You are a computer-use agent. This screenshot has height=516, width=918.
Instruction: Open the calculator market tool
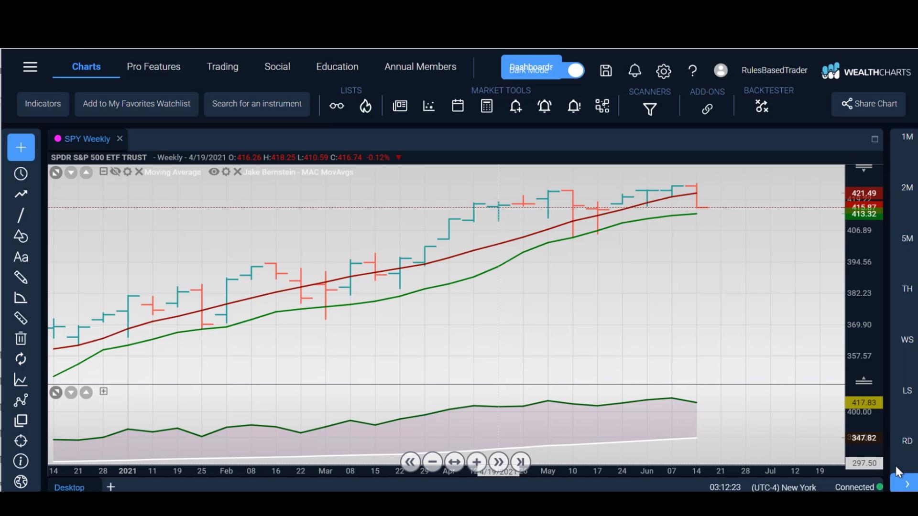point(487,106)
